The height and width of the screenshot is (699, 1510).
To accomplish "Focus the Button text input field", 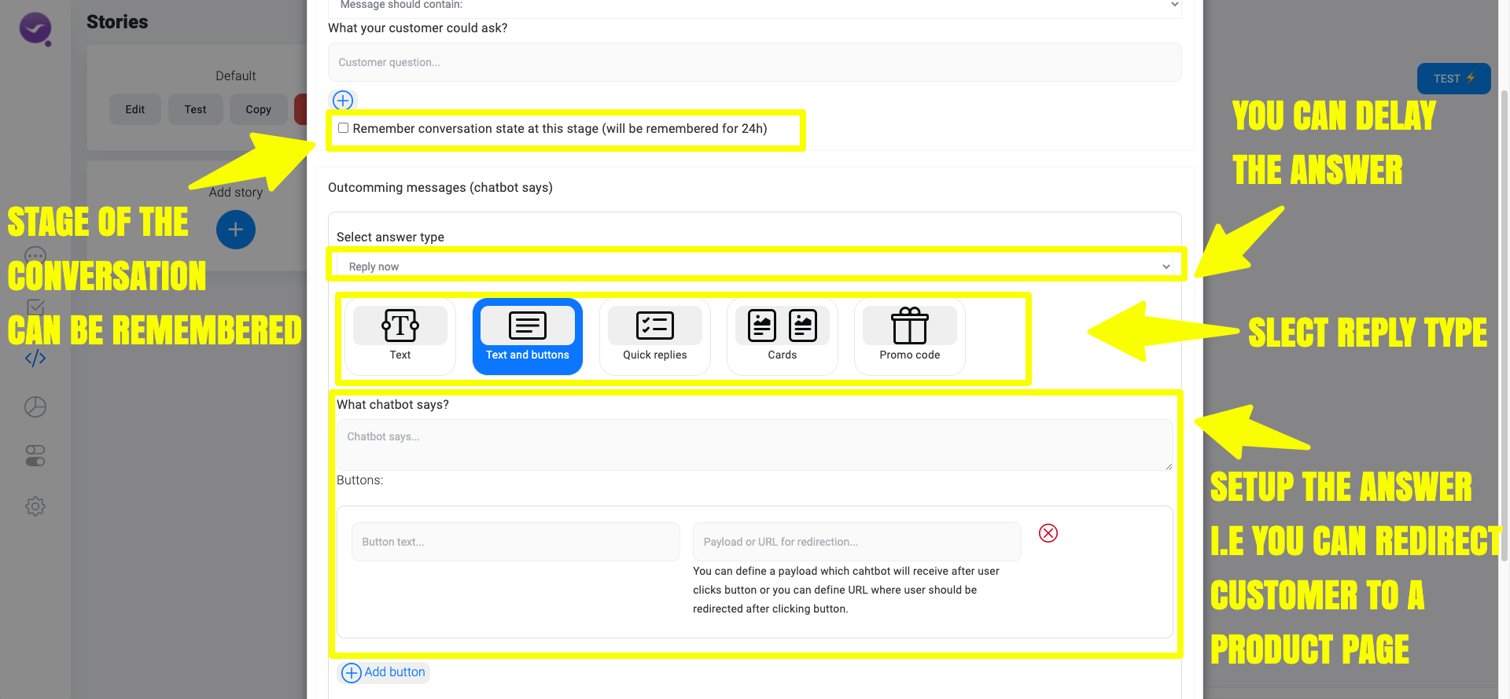I will (x=515, y=542).
